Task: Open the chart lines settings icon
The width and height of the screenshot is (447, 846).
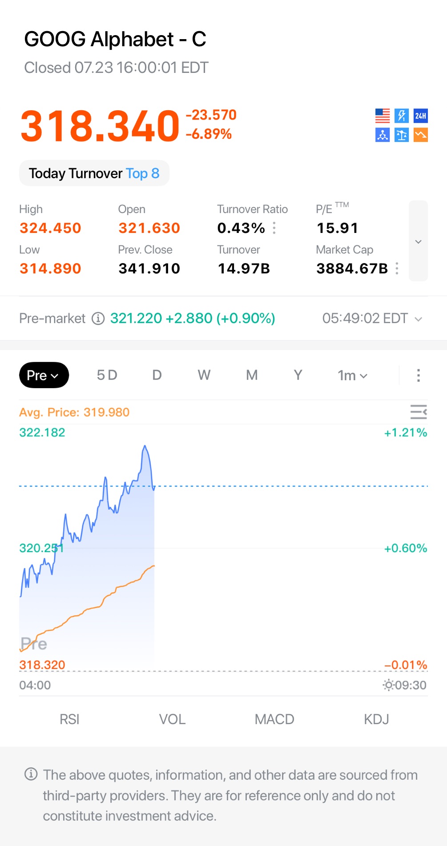Action: (x=419, y=412)
